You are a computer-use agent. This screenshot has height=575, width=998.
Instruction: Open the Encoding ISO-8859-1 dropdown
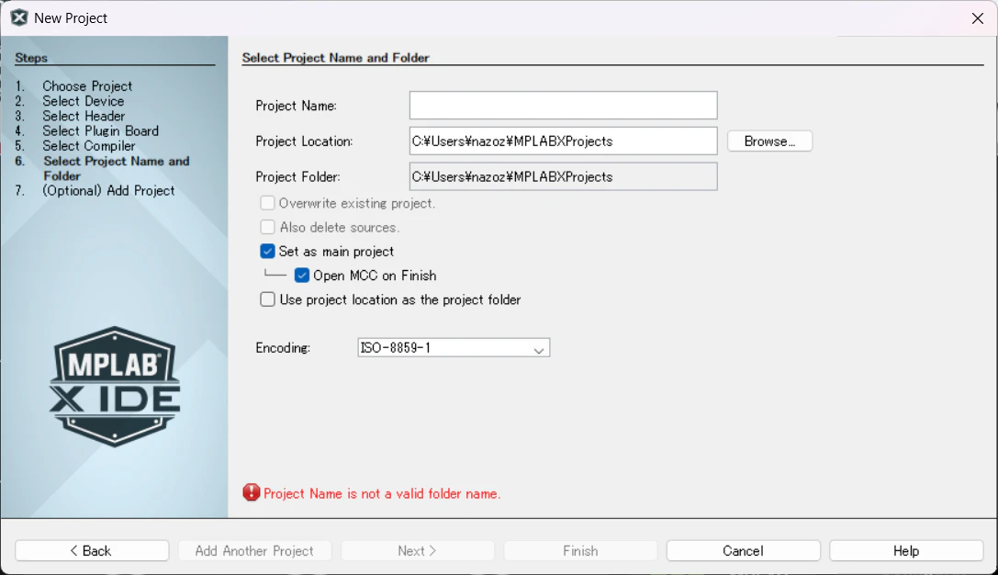pos(454,348)
